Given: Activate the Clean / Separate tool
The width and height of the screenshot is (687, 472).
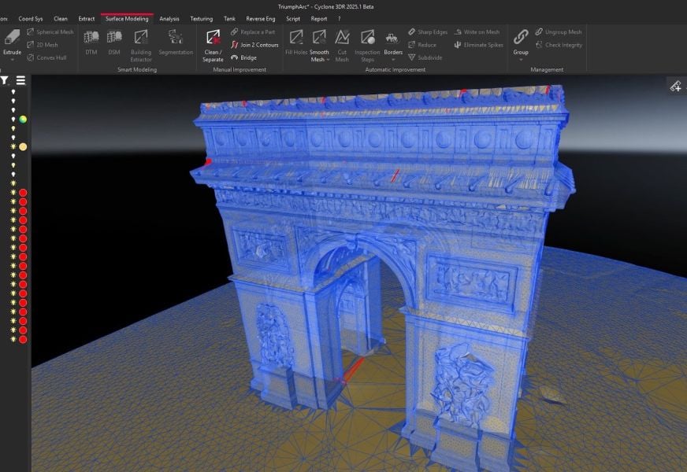Looking at the screenshot, I should 213,46.
